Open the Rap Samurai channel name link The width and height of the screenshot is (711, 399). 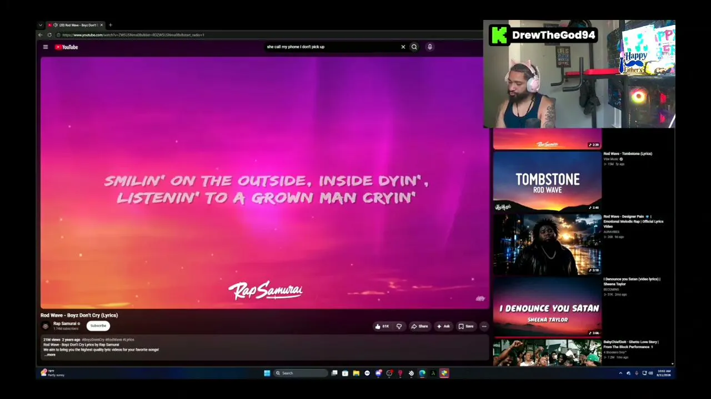coord(64,324)
